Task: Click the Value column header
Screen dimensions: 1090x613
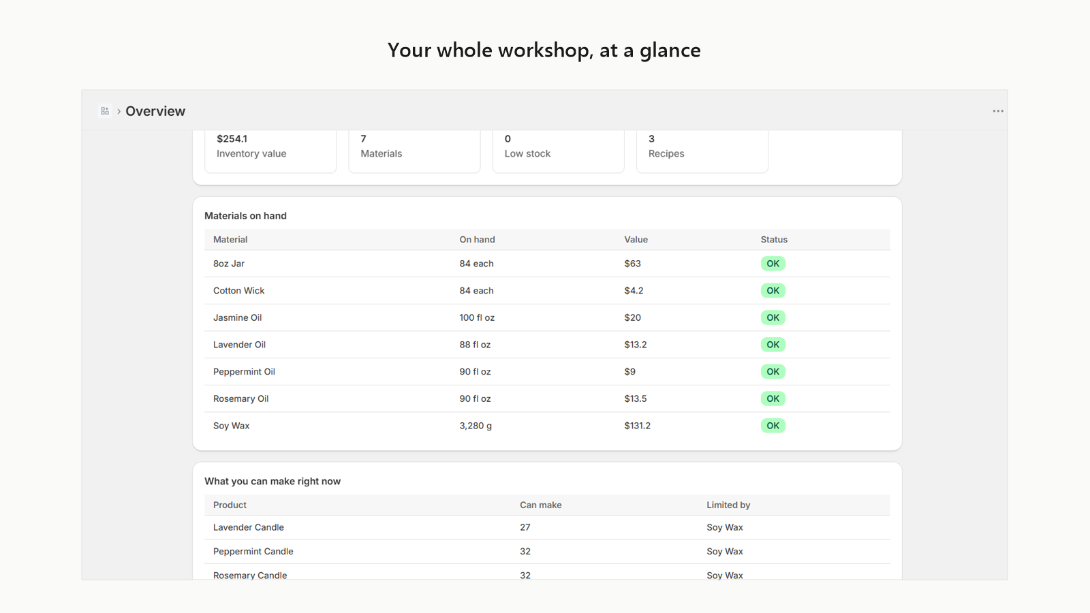Action: pos(636,240)
